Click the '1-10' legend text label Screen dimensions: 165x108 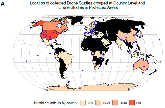(90, 103)
